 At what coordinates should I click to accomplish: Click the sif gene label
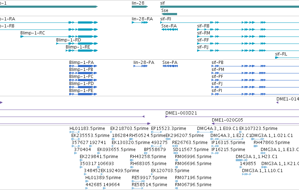tap(162, 3)
